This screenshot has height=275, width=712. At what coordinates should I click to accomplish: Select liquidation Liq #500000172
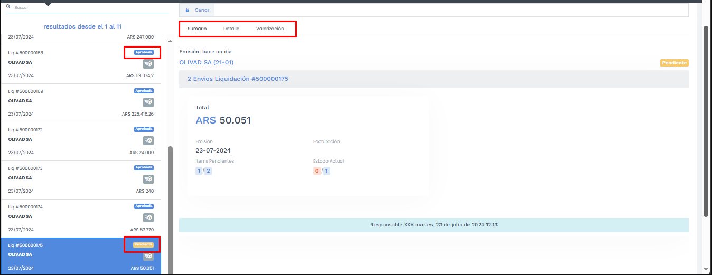(x=81, y=141)
